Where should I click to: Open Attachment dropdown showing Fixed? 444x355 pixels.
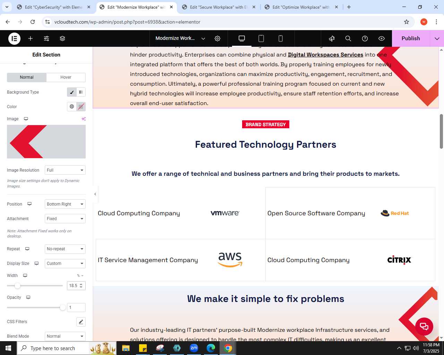tap(65, 219)
